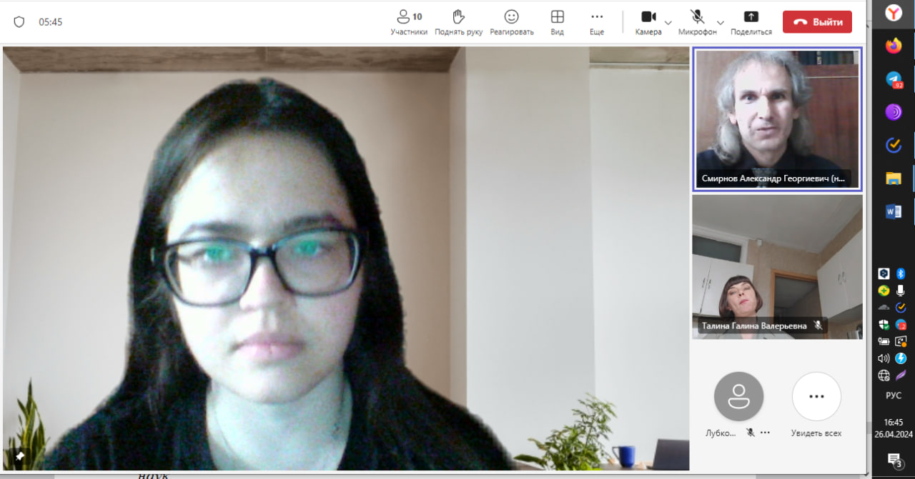Click the shield security icon

(19, 22)
